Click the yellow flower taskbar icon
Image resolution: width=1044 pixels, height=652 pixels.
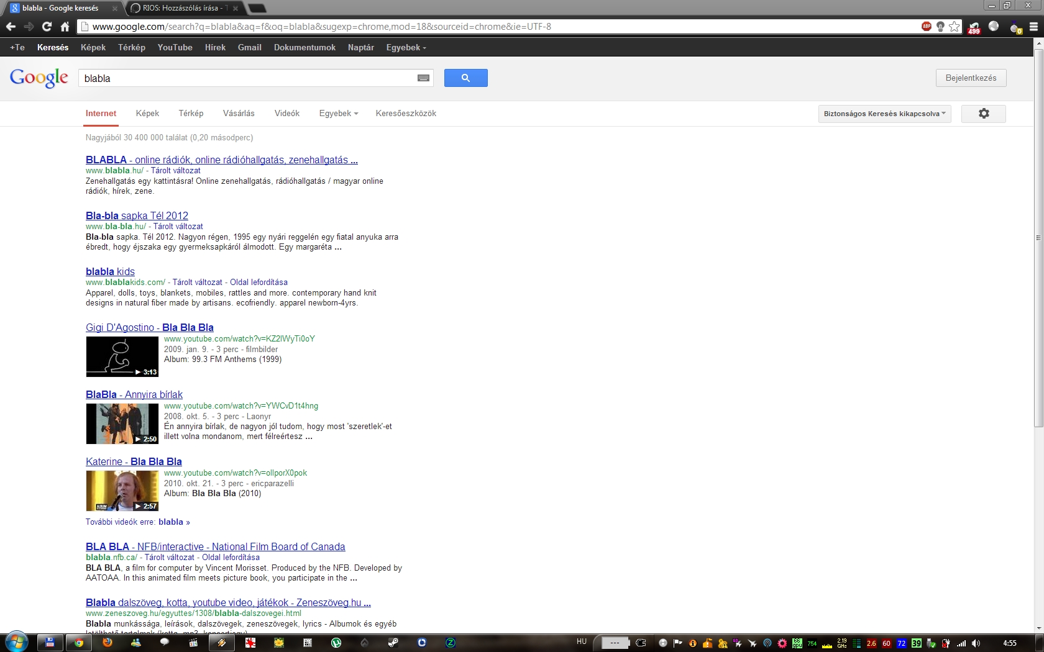279,643
